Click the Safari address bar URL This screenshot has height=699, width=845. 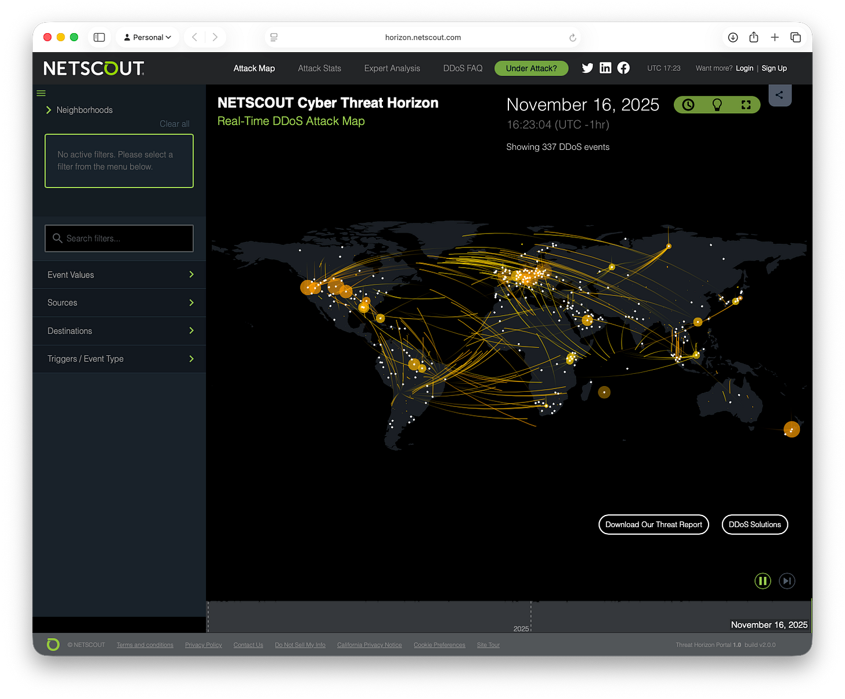pos(423,37)
